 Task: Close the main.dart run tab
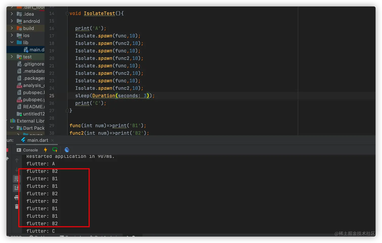click(x=52, y=140)
